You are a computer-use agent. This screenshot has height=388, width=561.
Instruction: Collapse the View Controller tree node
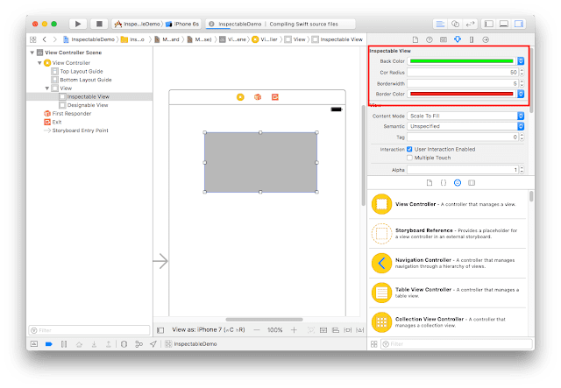[x=39, y=63]
